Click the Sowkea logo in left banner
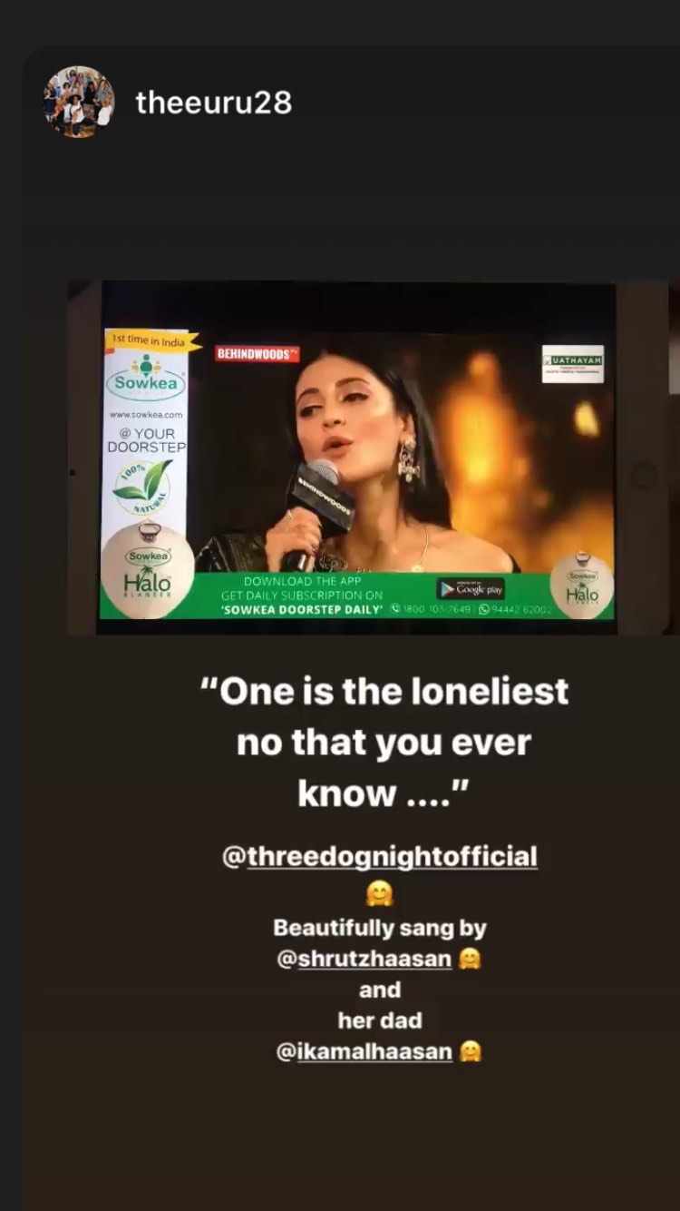 tap(146, 379)
